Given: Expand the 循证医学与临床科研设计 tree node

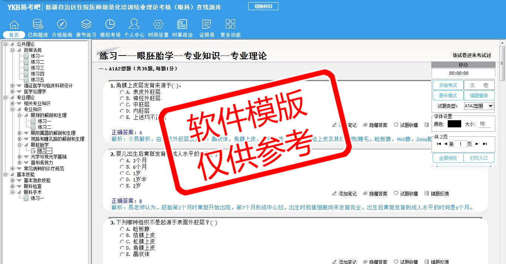Looking at the screenshot, I should click(x=13, y=86).
